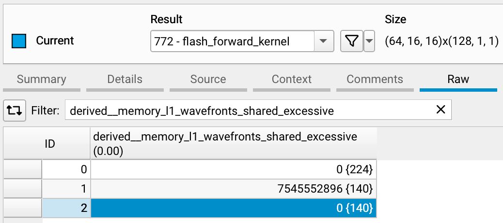The height and width of the screenshot is (223, 503).
Task: Show the Context tab
Action: [292, 80]
